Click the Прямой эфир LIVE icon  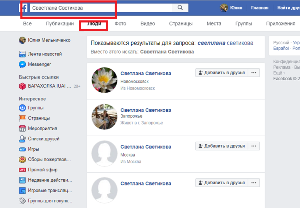pos(22,170)
